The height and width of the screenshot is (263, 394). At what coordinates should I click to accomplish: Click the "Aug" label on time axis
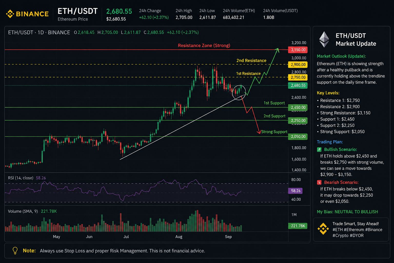[x=179, y=237]
